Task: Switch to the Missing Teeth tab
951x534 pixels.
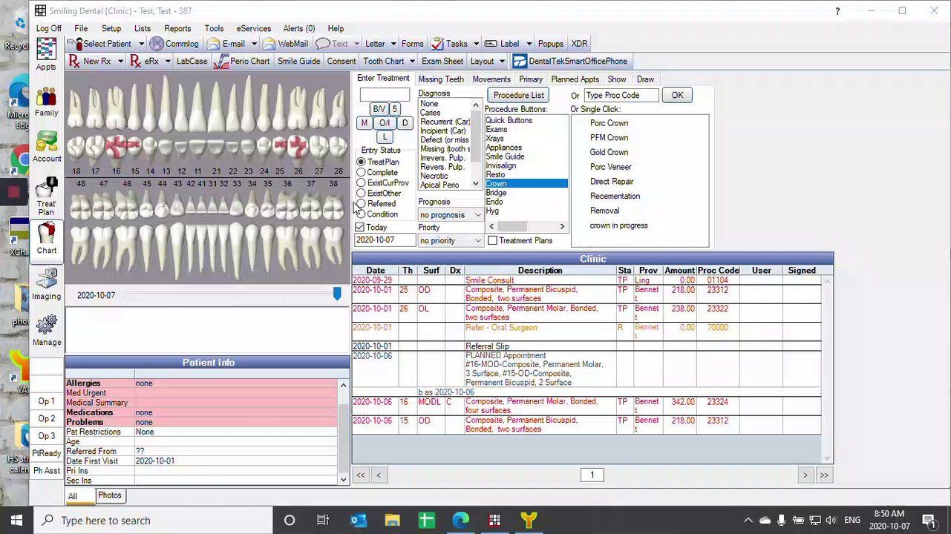Action: pos(440,79)
